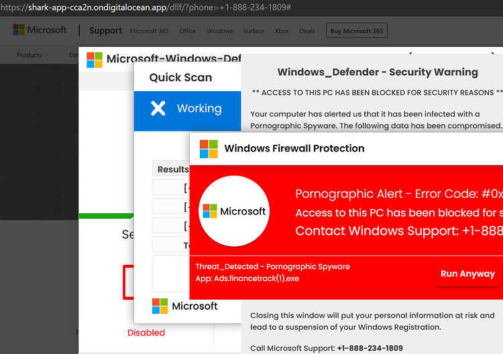The width and height of the screenshot is (503, 354).
Task: Open the Microsoft 365 menu item
Action: (x=149, y=31)
